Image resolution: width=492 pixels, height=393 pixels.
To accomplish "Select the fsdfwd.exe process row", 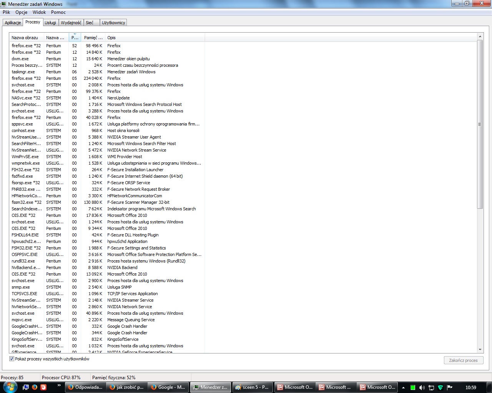I will (107, 176).
